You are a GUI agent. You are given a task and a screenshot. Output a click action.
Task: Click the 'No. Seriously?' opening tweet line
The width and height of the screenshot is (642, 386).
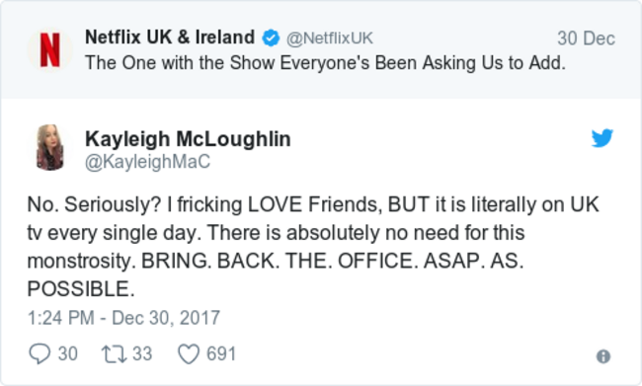click(313, 204)
